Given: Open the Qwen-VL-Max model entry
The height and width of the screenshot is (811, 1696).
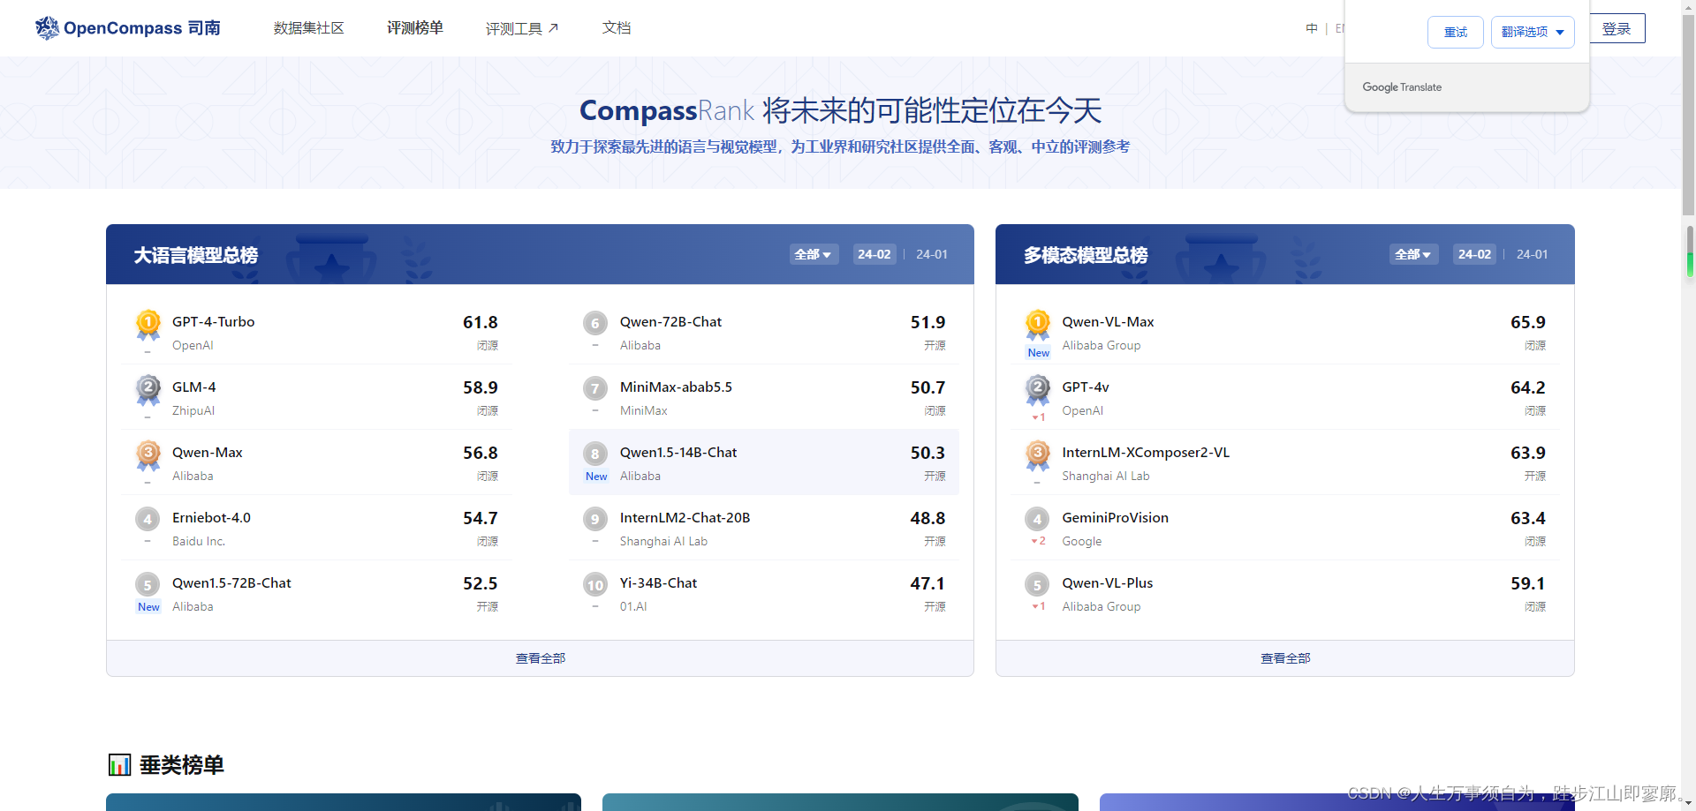Looking at the screenshot, I should coord(1285,332).
